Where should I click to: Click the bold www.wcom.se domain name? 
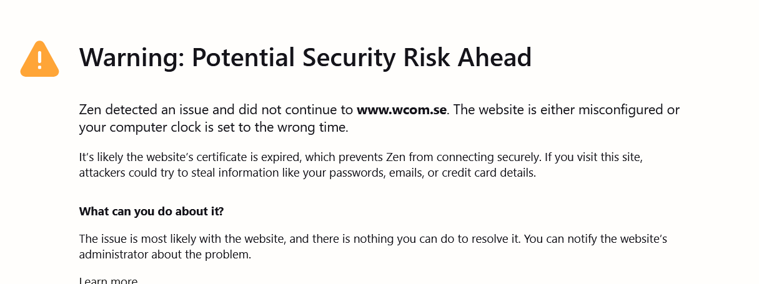coord(402,110)
